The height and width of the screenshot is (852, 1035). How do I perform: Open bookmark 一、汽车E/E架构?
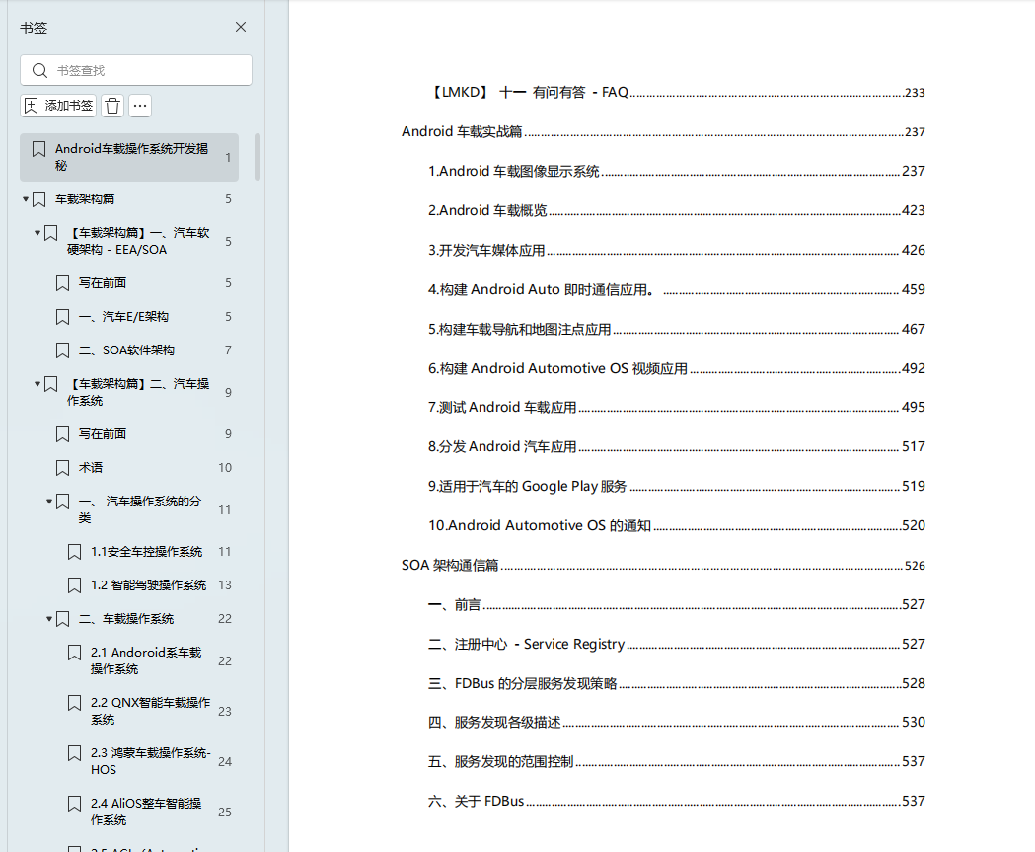click(x=123, y=317)
